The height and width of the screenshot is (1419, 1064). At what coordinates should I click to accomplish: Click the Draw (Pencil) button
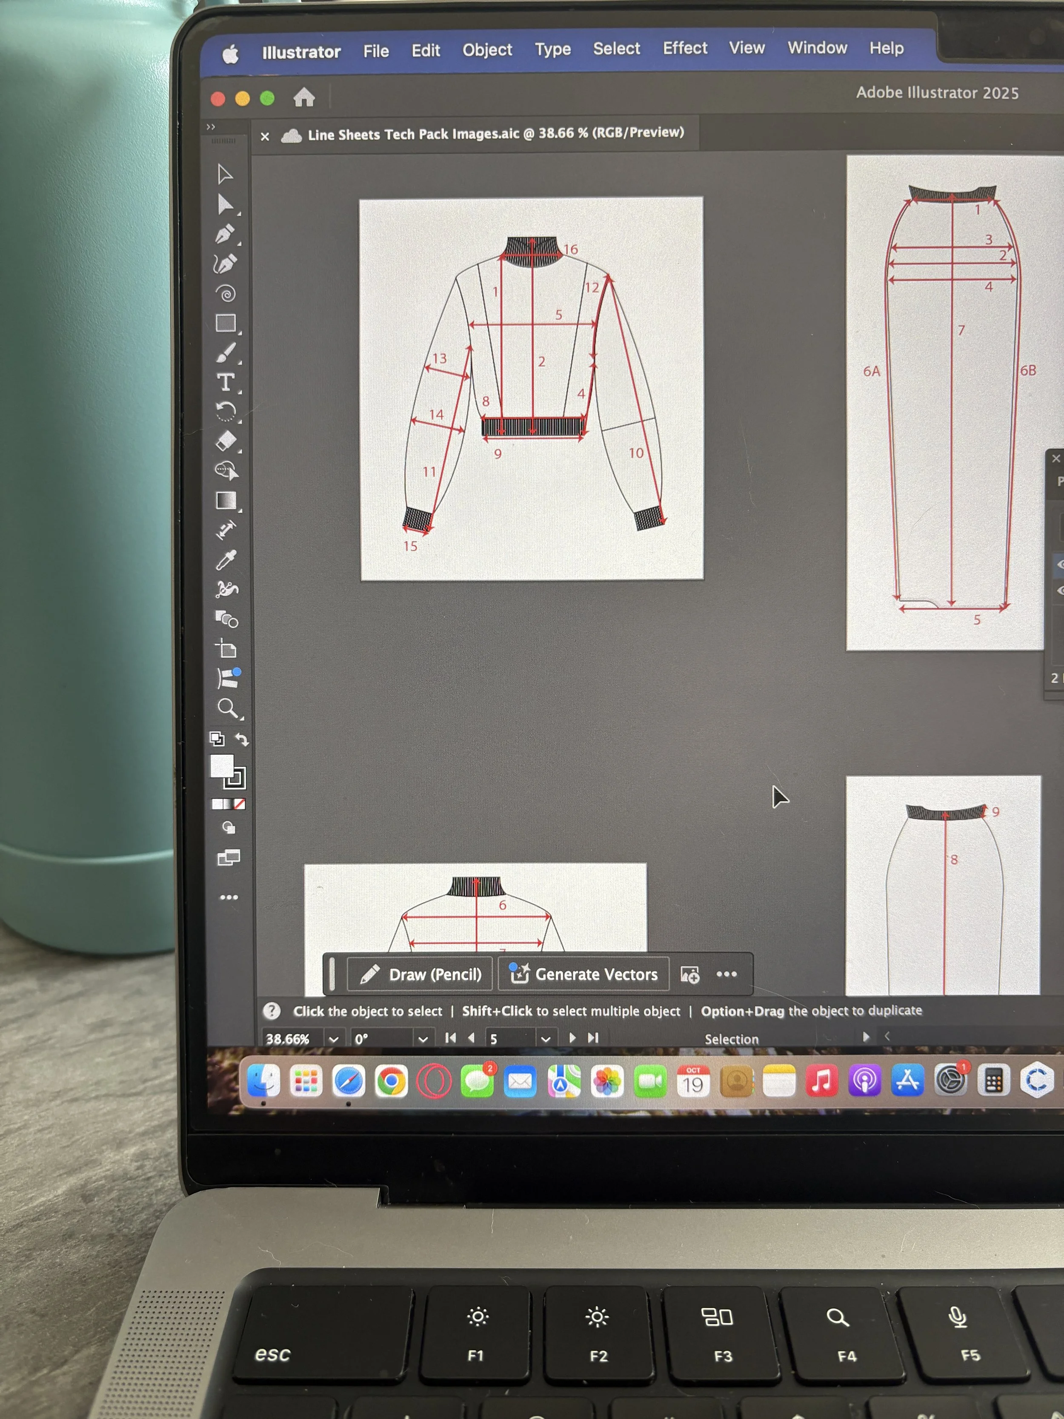(421, 975)
